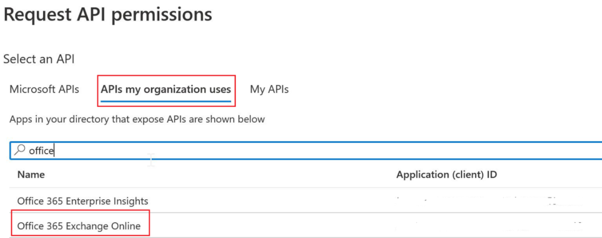Open the My APIs tab
The image size is (602, 238).
click(269, 89)
